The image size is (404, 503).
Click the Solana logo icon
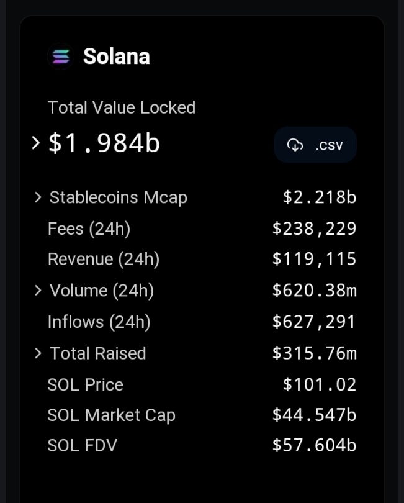click(60, 57)
